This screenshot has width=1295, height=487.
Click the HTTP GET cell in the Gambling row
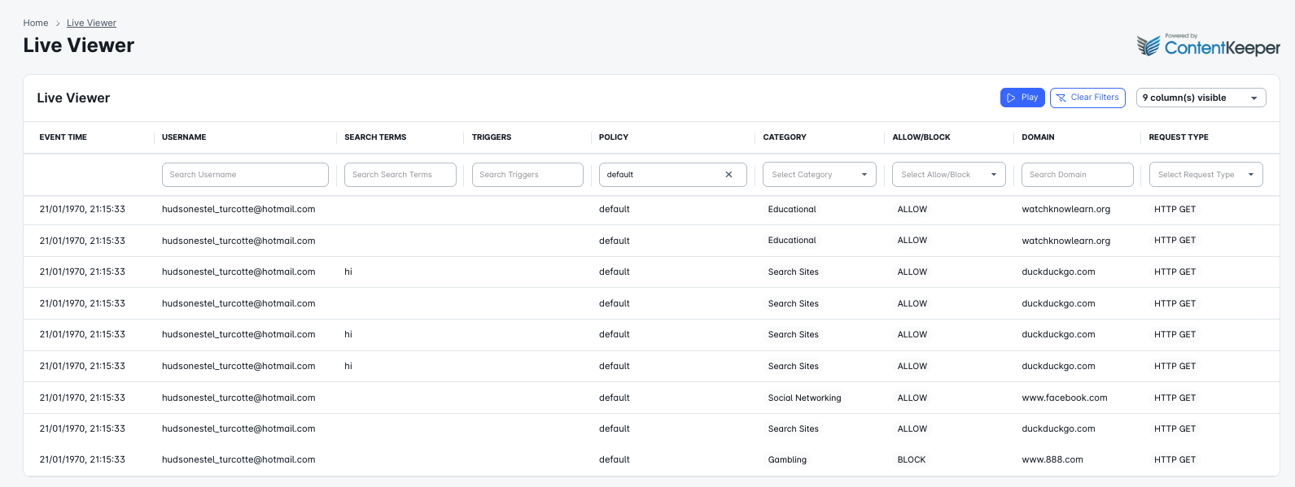pyautogui.click(x=1175, y=460)
